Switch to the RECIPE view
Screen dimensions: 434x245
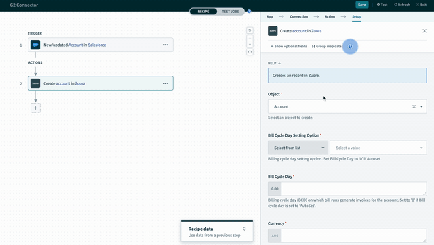(203, 12)
